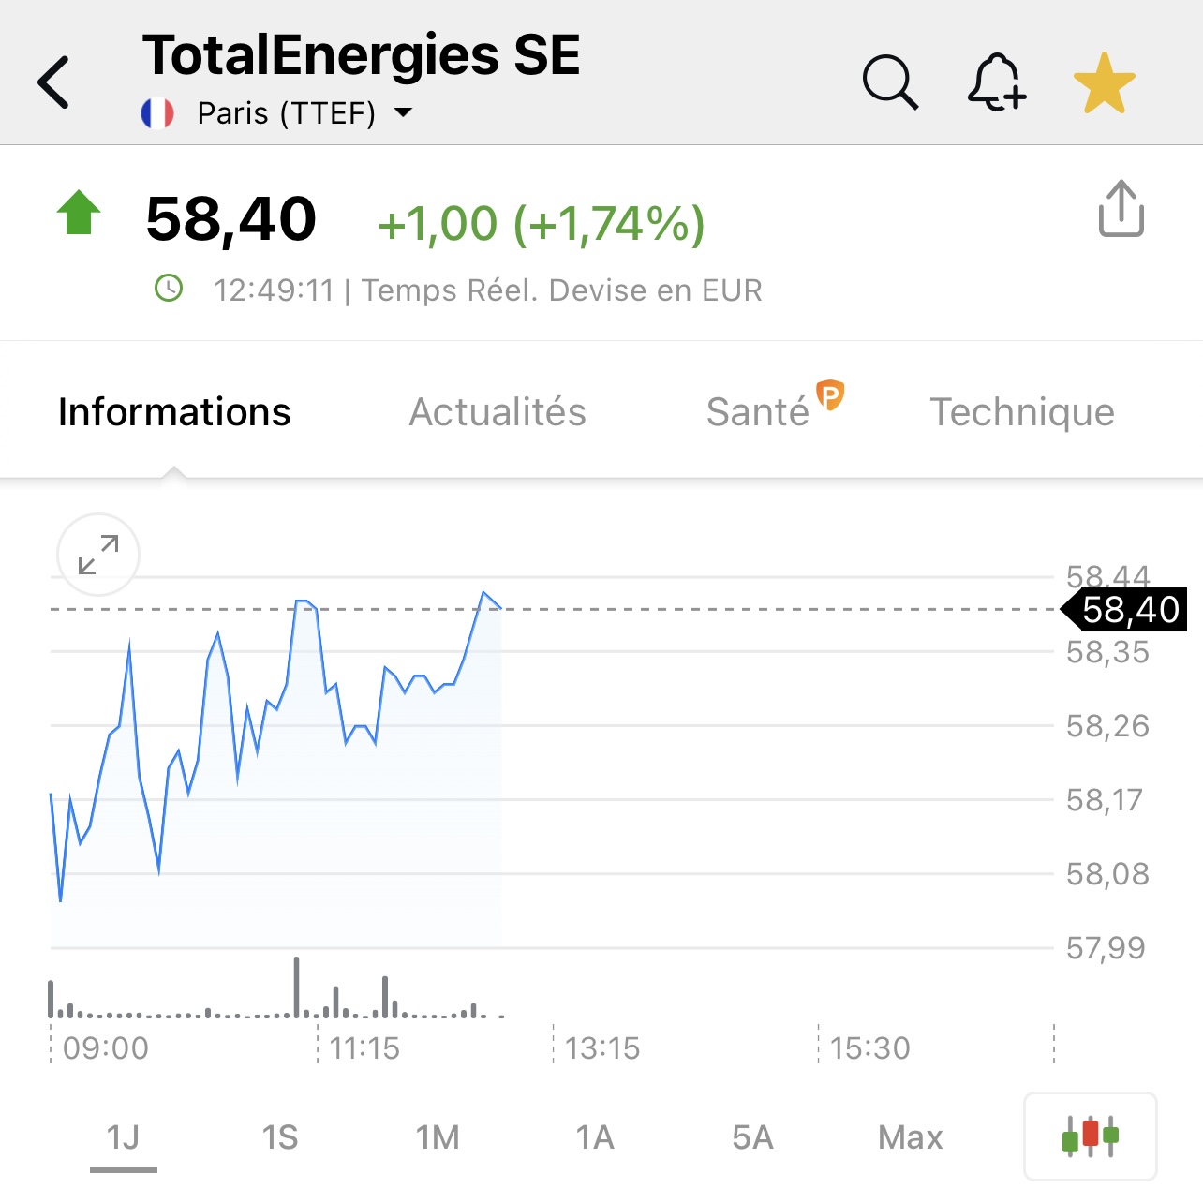Open the search magnifier icon
This screenshot has width=1203, height=1203.
(890, 82)
